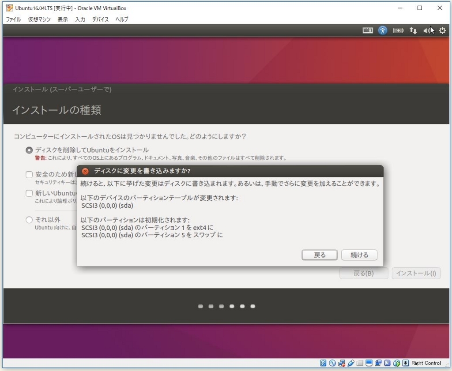Close dialog with red X icon
Image resolution: width=452 pixels, height=371 pixels.
(x=85, y=171)
